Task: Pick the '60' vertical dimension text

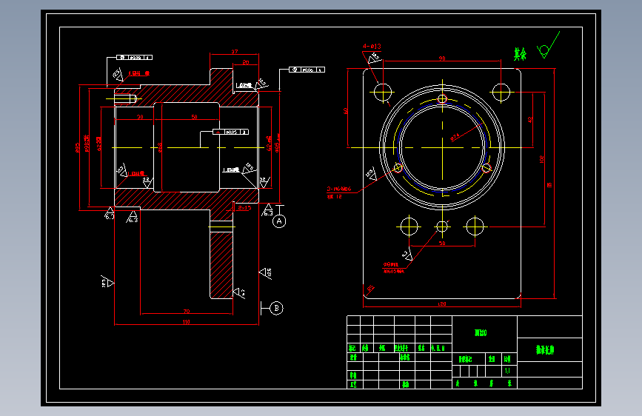Action: pyautogui.click(x=346, y=111)
